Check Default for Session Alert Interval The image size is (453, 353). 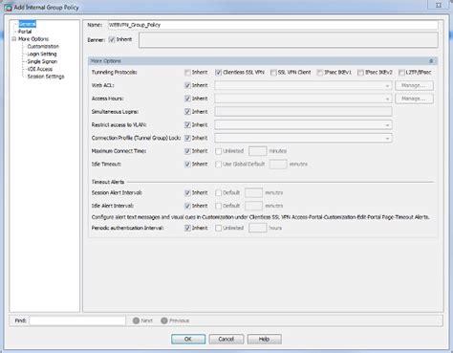218,193
